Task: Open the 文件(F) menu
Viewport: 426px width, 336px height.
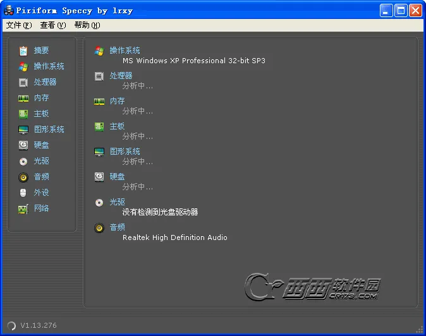Action: point(18,25)
